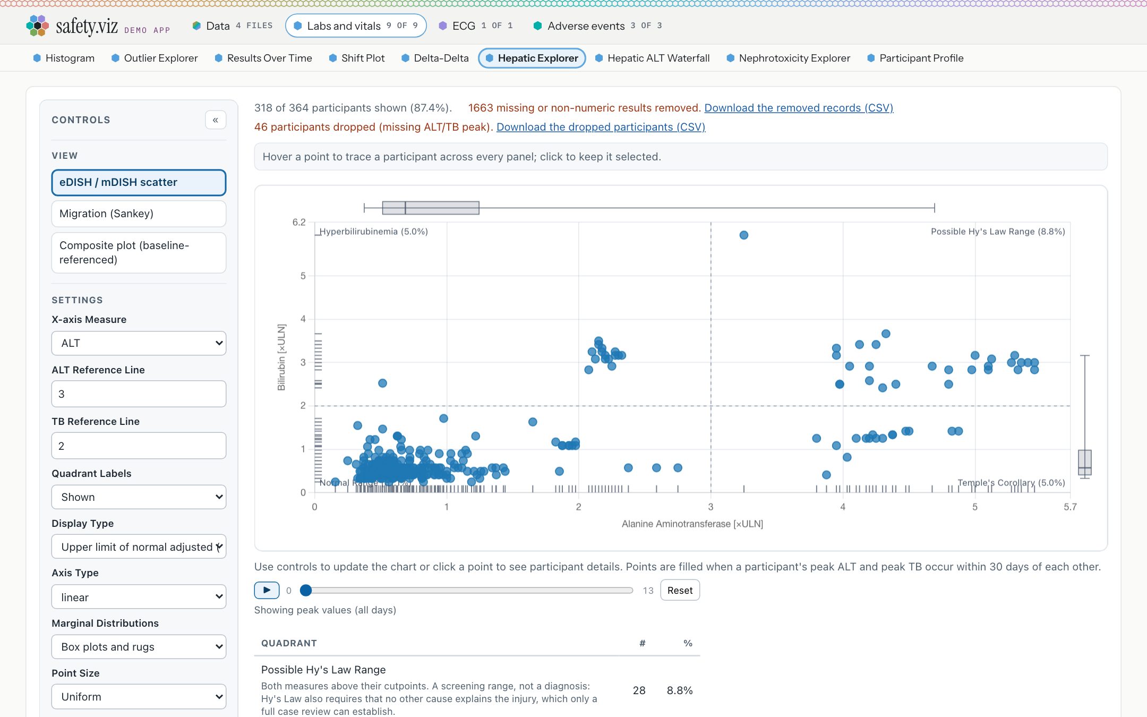Open the Point Size Uniform dropdown
This screenshot has width=1147, height=717.
(139, 697)
